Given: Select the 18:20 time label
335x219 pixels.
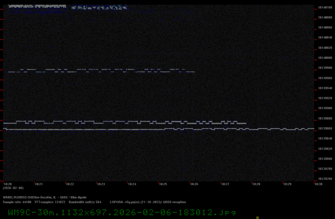Looking at the screenshot, I should [8, 184].
